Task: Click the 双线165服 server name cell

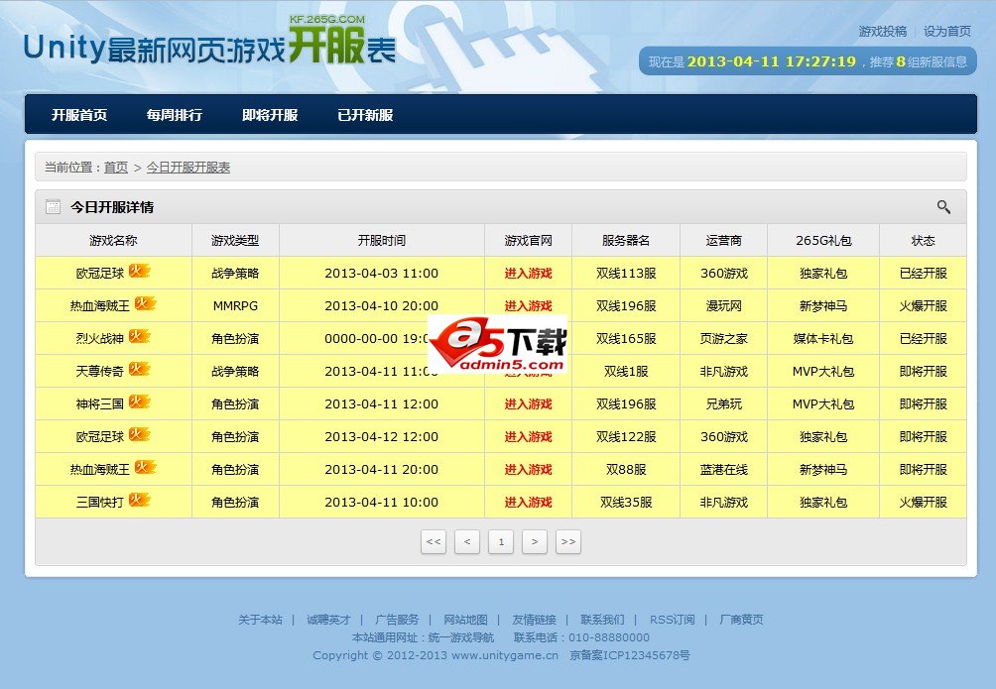Action: (626, 338)
